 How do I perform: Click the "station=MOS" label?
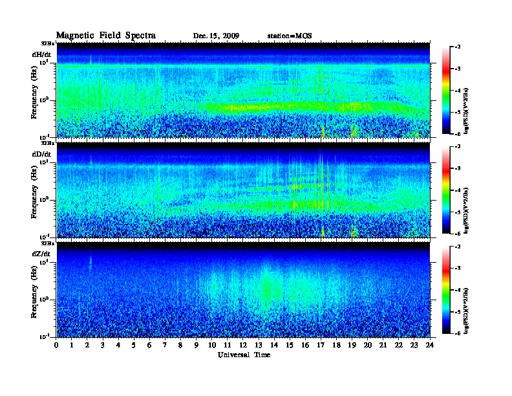point(290,36)
